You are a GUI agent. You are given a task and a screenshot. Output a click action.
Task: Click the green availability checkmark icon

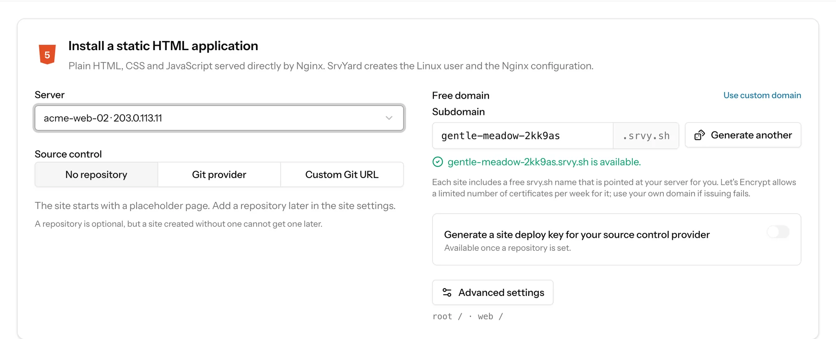click(438, 162)
